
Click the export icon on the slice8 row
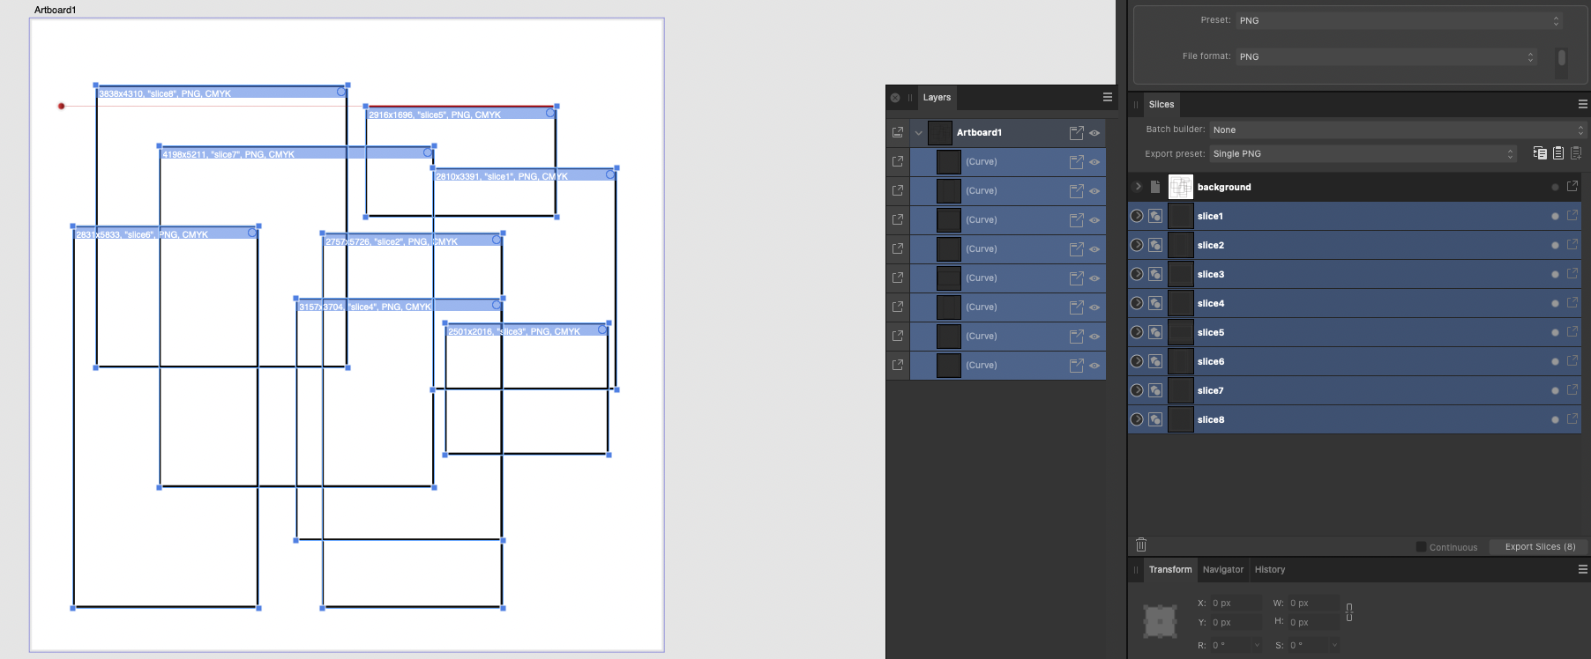coord(1572,419)
